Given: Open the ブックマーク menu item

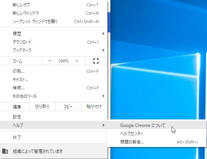Looking at the screenshot, I should [x=53, y=50].
